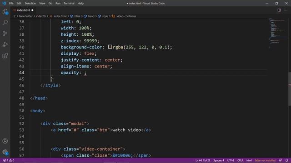Screen dimensions: 291x163
Task: Click div class="video-container" line
Action: point(88,149)
